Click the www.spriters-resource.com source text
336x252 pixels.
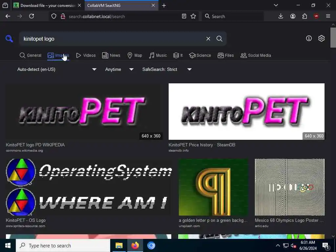point(26,226)
